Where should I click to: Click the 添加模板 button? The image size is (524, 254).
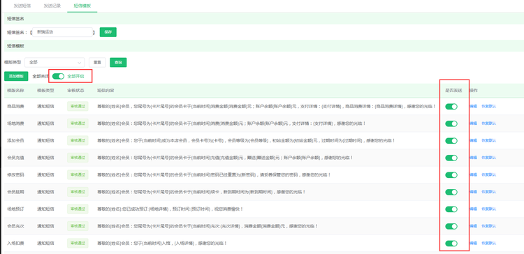16,76
